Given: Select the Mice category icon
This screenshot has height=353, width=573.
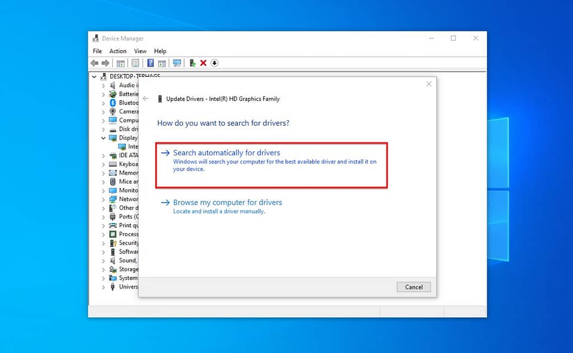Looking at the screenshot, I should (x=113, y=182).
